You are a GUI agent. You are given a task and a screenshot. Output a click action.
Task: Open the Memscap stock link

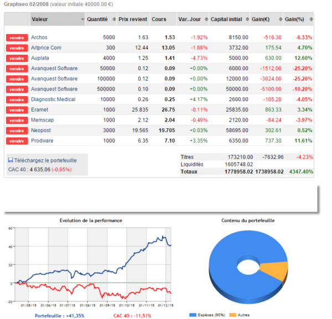[x=43, y=120]
